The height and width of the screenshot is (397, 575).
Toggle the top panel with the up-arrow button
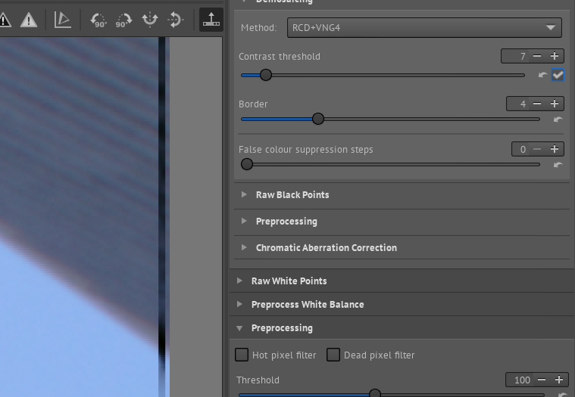coord(211,20)
